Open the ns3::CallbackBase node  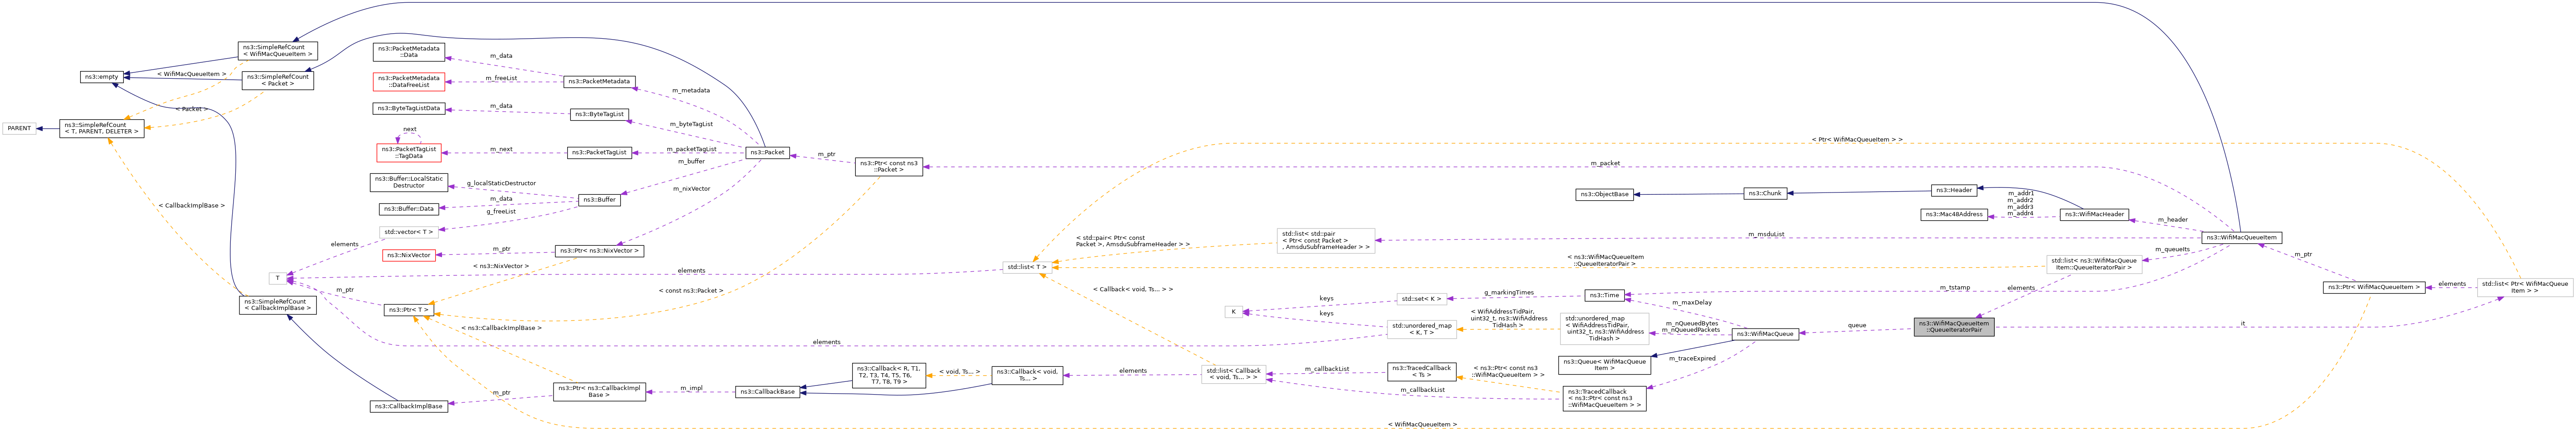[768, 392]
